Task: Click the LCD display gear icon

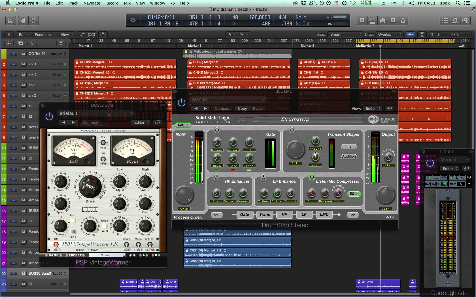Action: click(133, 20)
